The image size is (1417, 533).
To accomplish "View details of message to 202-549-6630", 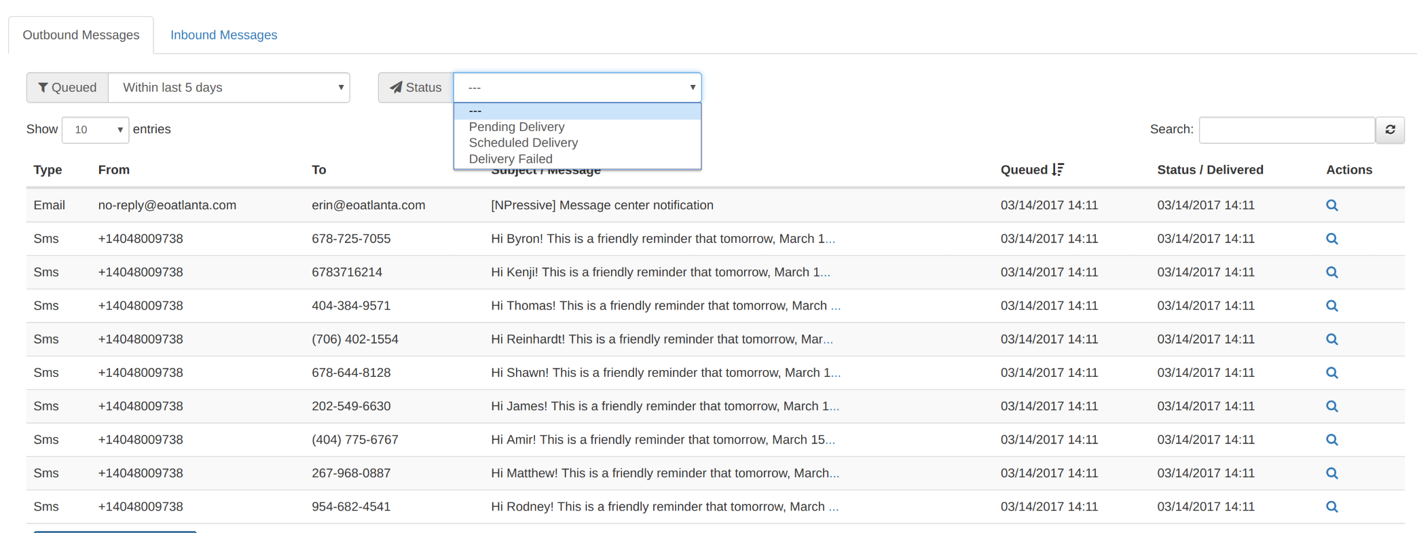I will [1331, 406].
